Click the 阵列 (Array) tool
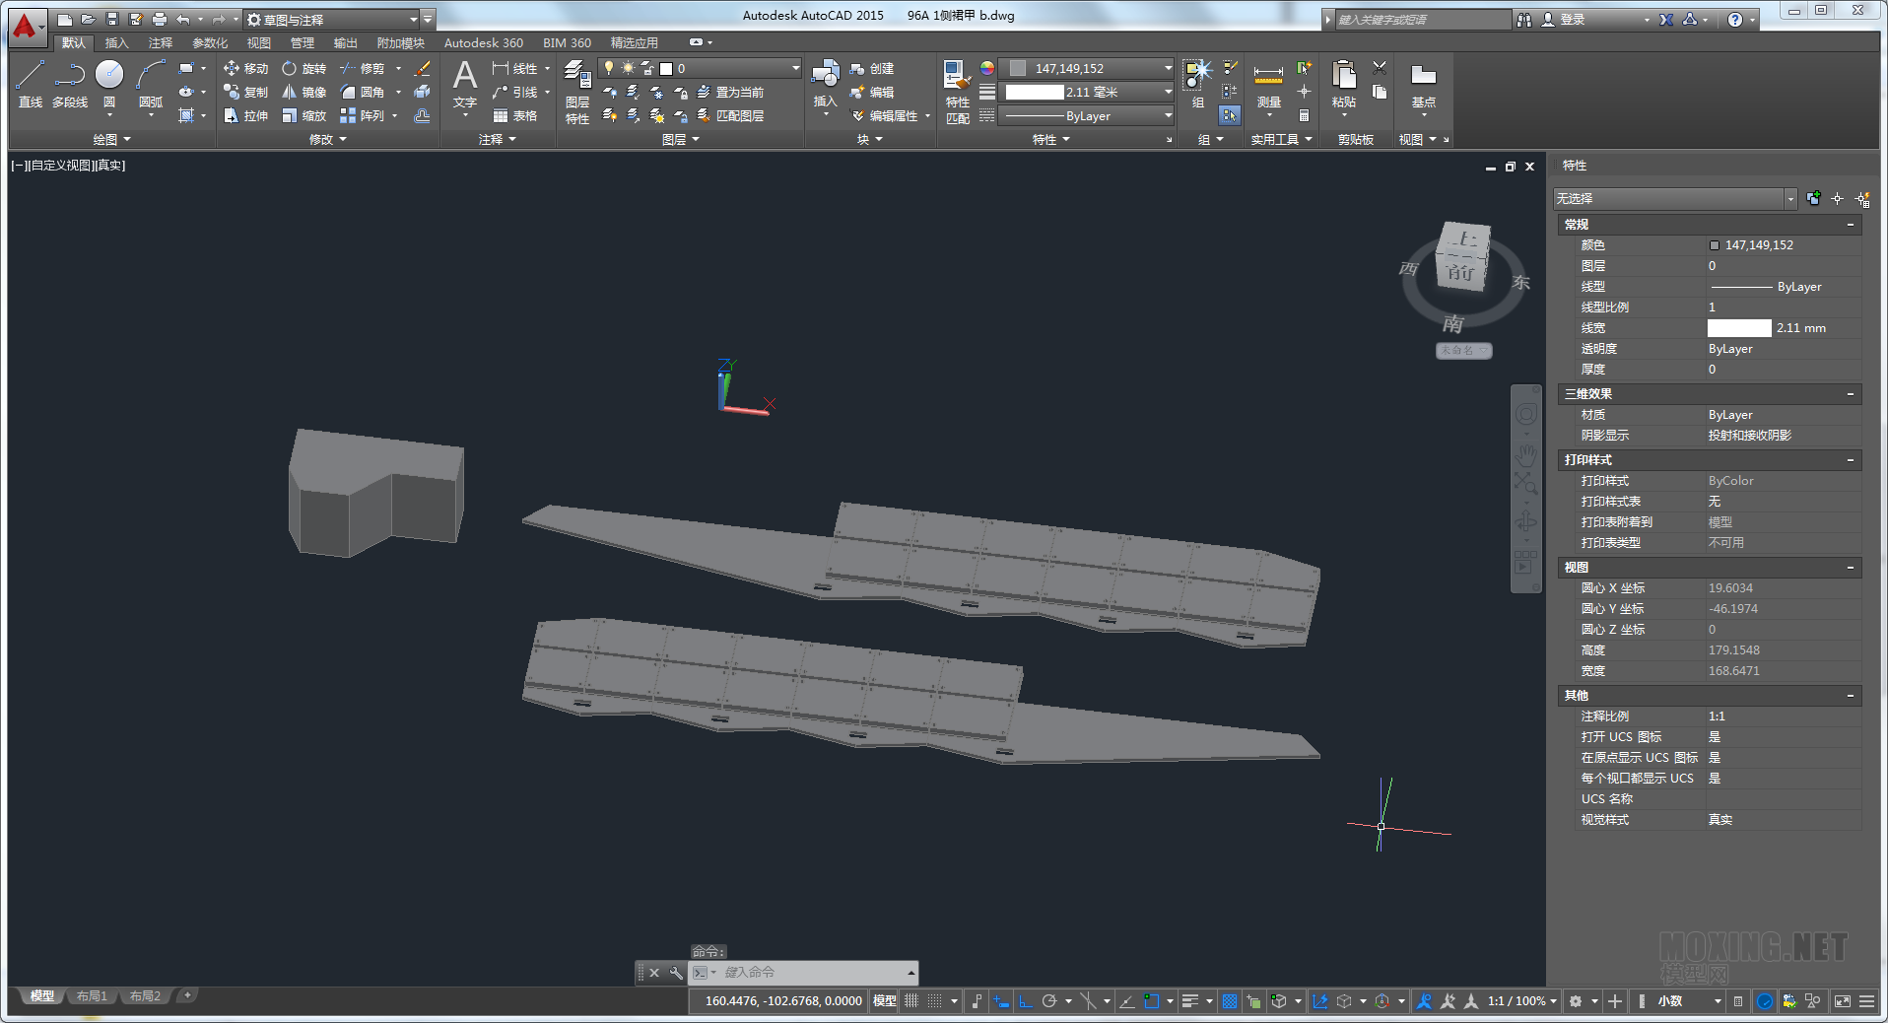 [x=363, y=115]
